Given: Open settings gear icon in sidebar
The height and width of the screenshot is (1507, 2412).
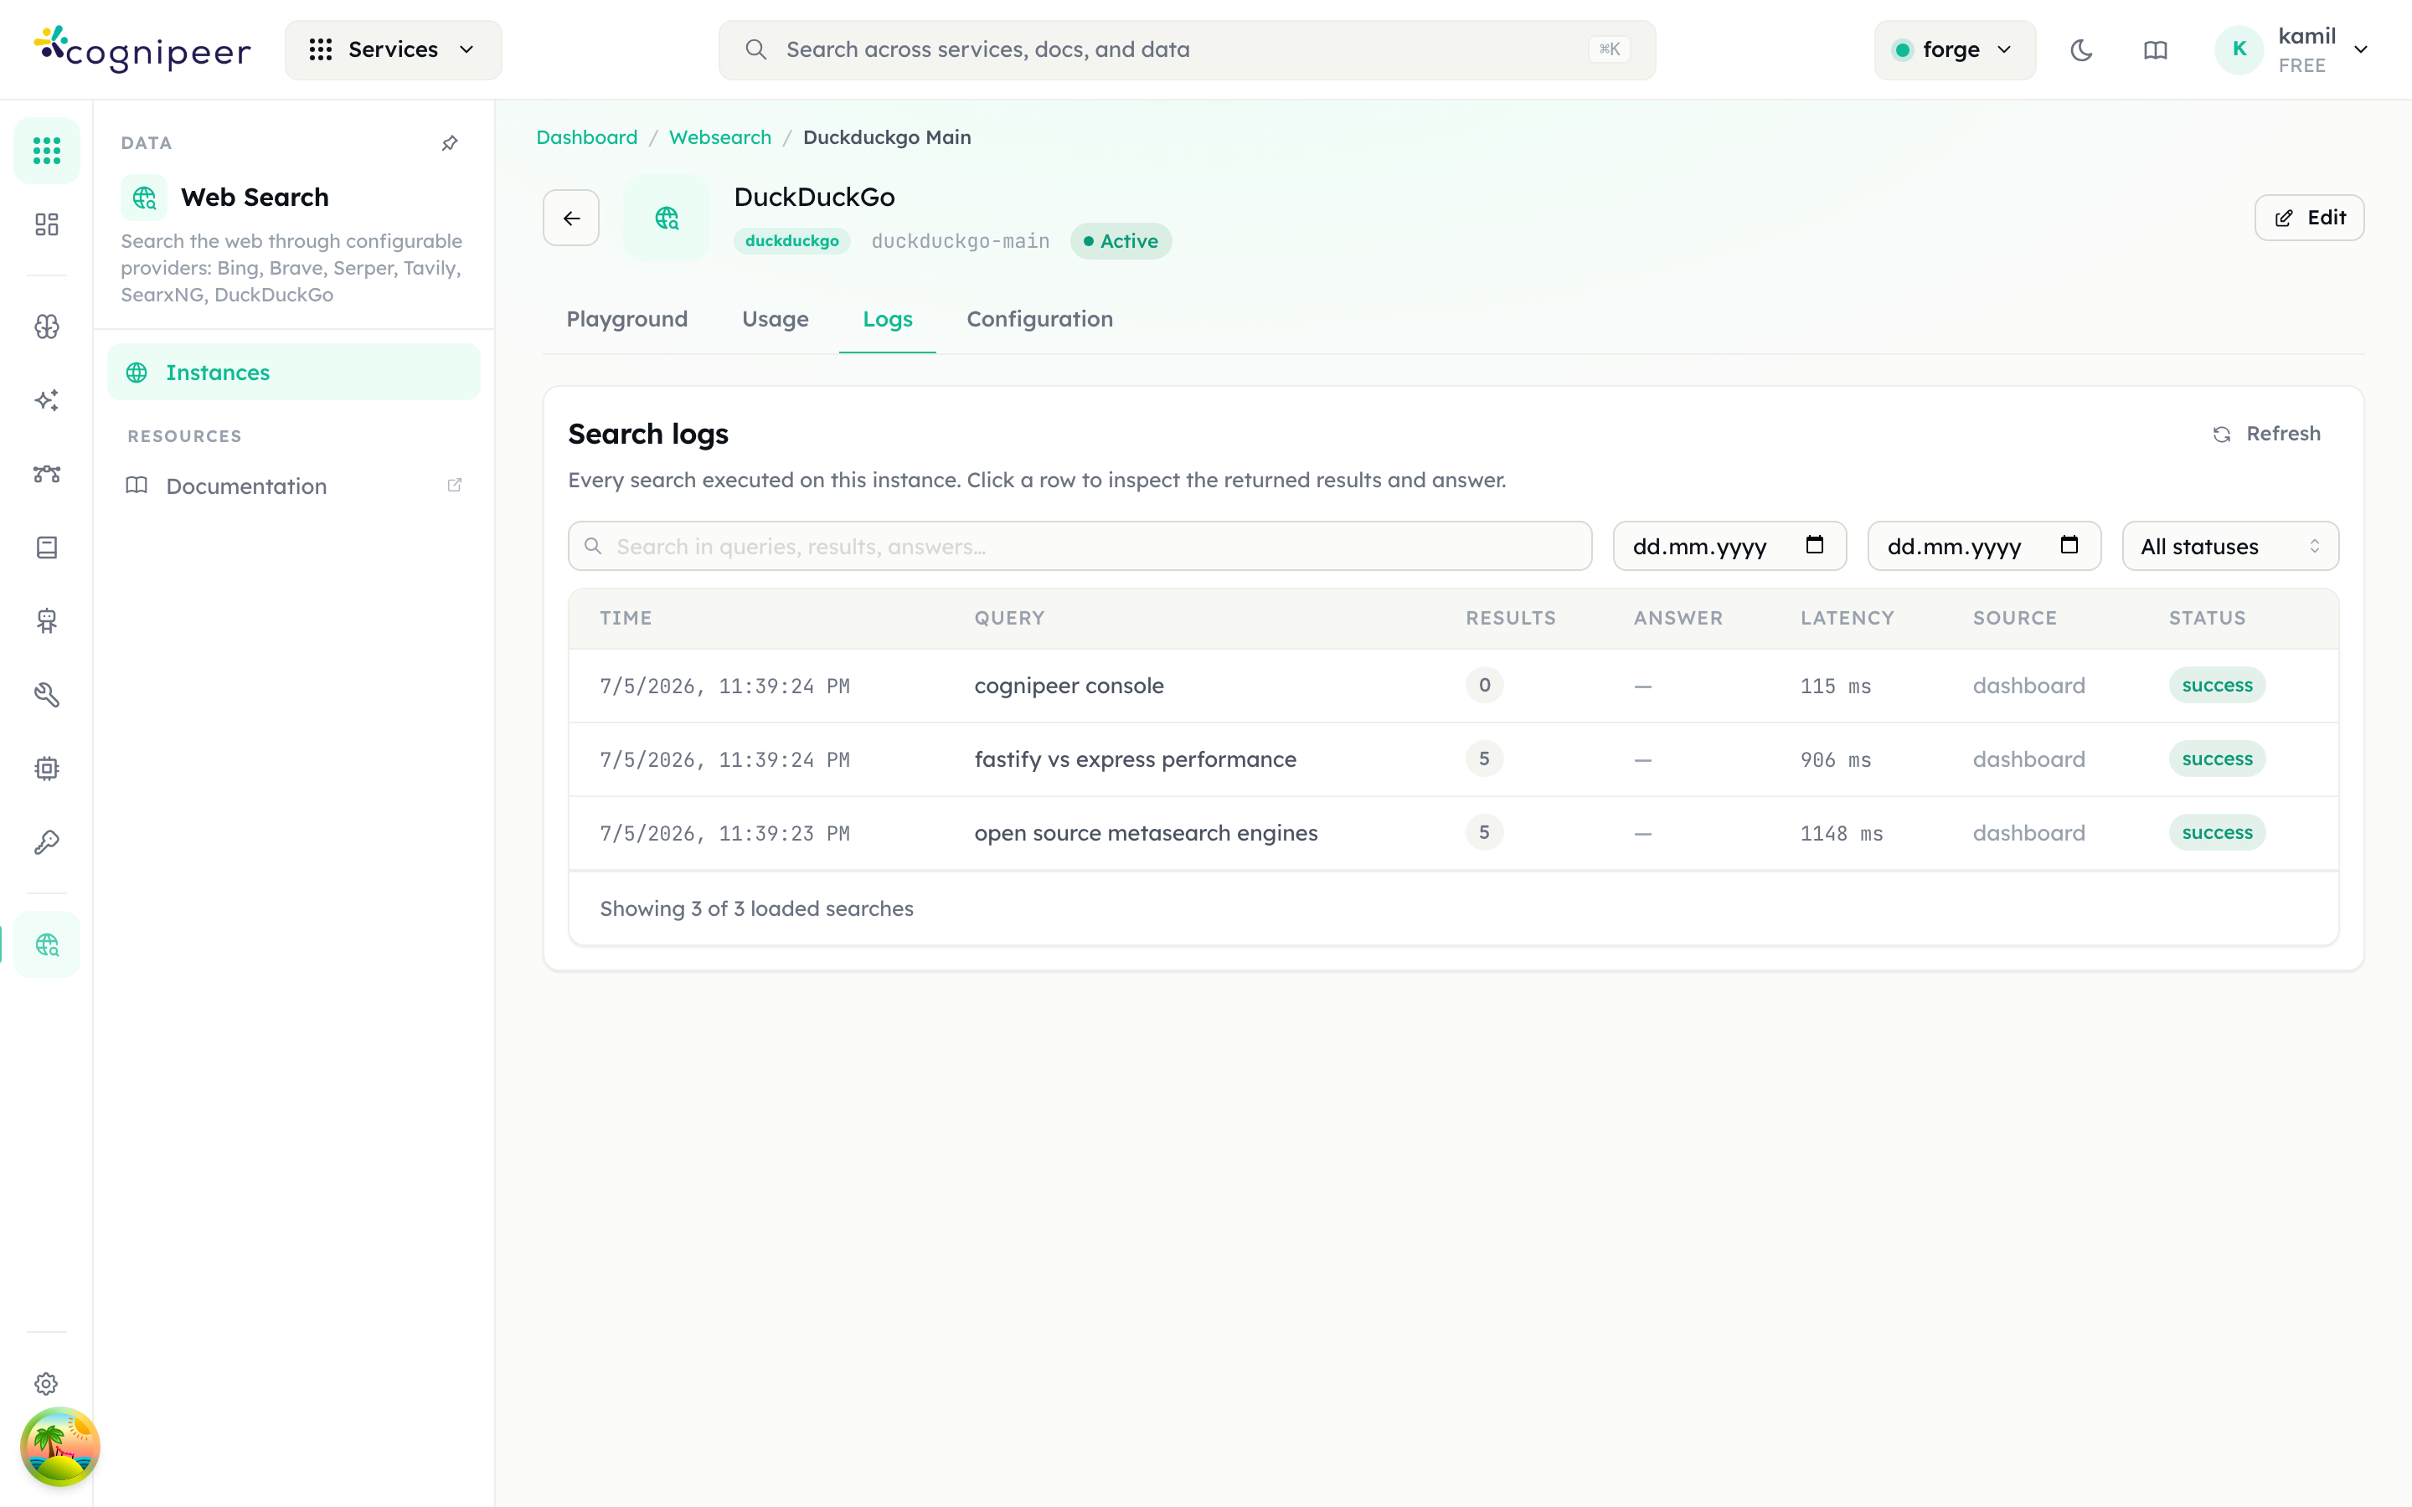Looking at the screenshot, I should [x=47, y=1383].
